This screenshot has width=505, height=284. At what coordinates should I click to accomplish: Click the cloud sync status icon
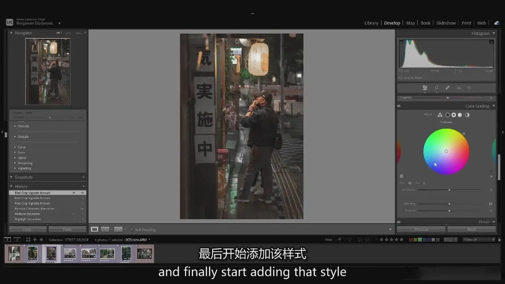point(497,23)
